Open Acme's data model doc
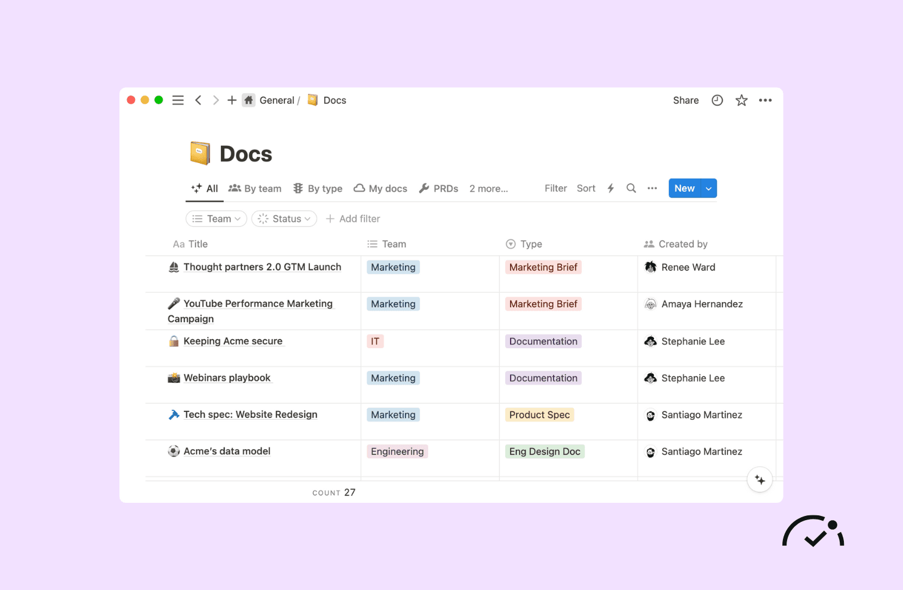The width and height of the screenshot is (903, 590). click(x=227, y=451)
